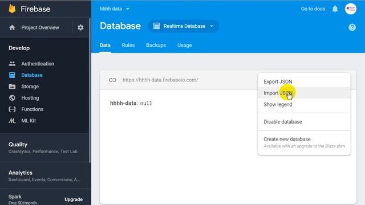Click the Upgrade plan button

pos(74,199)
